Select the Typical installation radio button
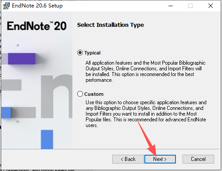 (80, 53)
